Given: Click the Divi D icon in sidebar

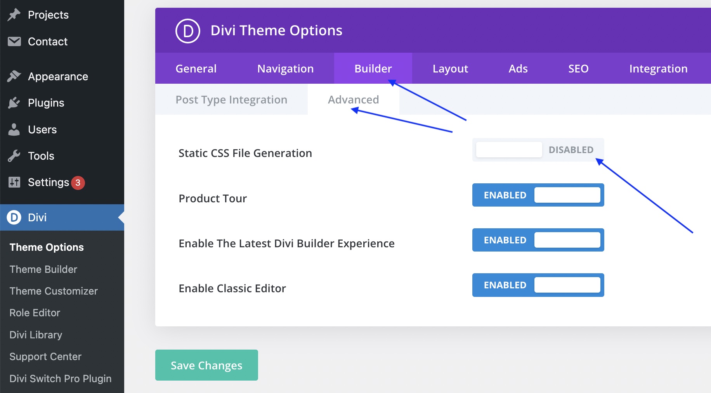Looking at the screenshot, I should click(14, 217).
